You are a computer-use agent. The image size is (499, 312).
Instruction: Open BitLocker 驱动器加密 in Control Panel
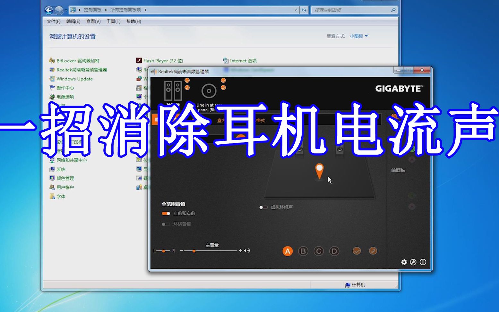coord(74,61)
